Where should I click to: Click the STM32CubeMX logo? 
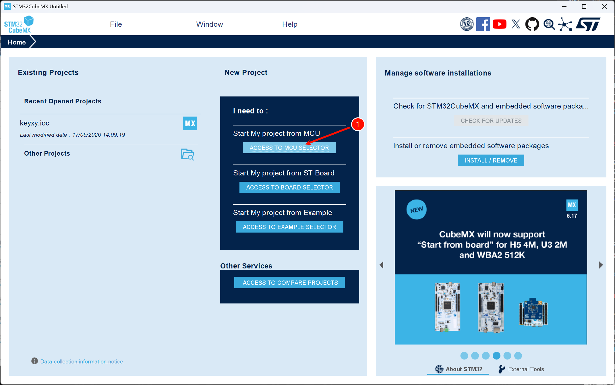tap(19, 24)
